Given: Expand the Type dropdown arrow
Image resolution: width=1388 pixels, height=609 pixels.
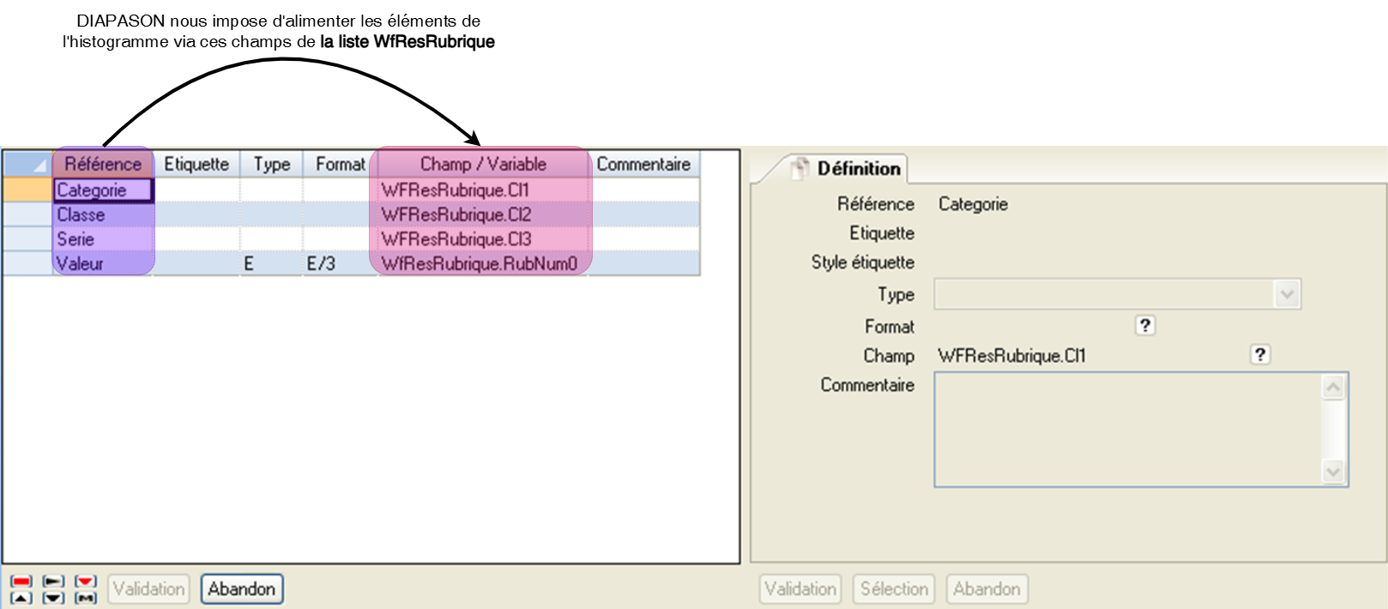Looking at the screenshot, I should (x=1286, y=295).
